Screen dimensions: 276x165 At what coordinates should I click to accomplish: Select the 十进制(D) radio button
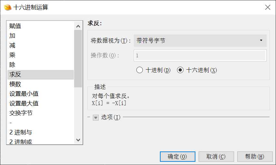pos(139,70)
